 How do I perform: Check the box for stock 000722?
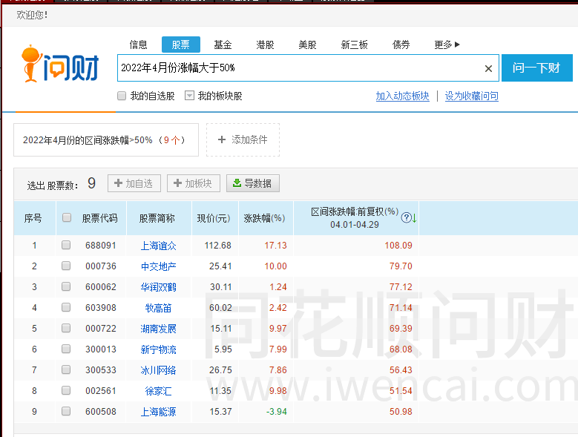66,328
